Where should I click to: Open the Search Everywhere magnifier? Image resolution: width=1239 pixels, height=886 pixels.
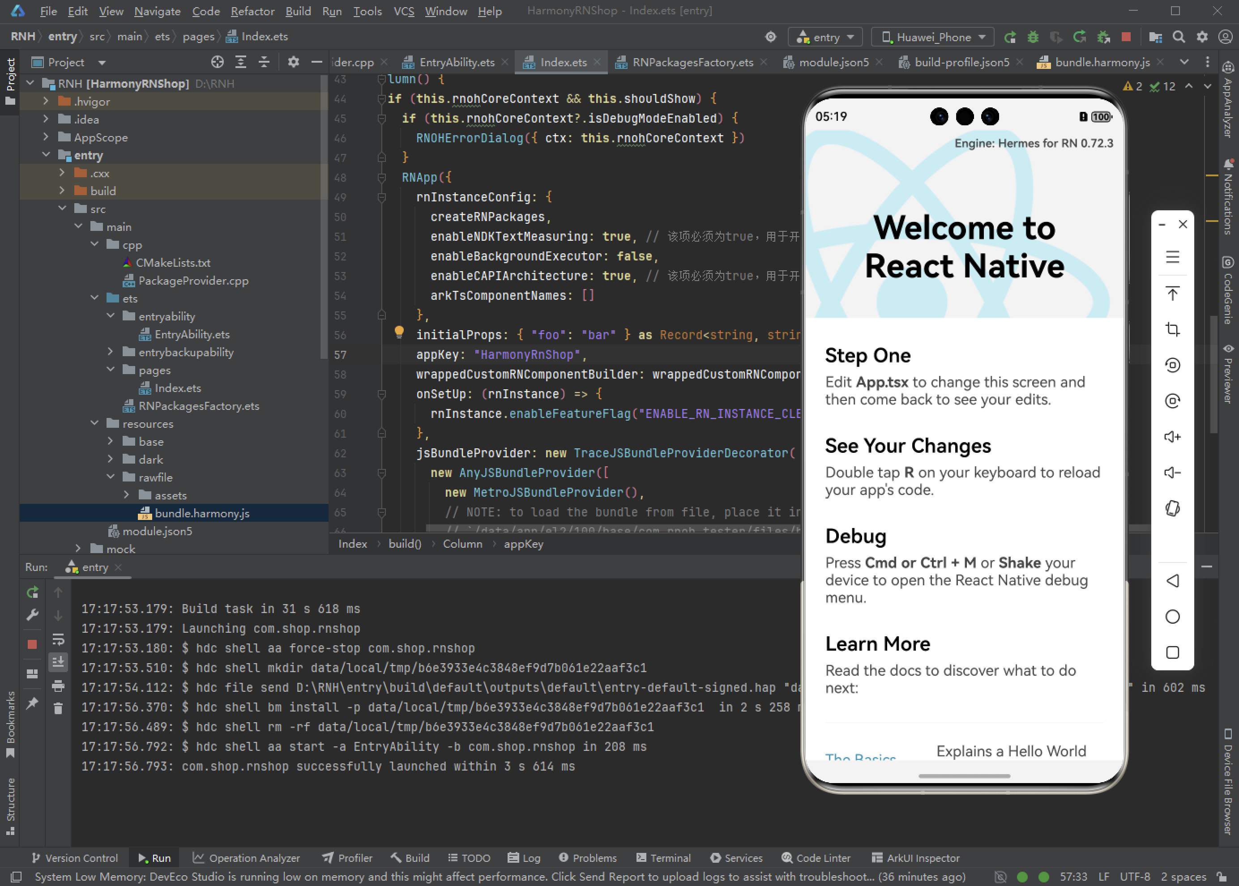(1179, 37)
